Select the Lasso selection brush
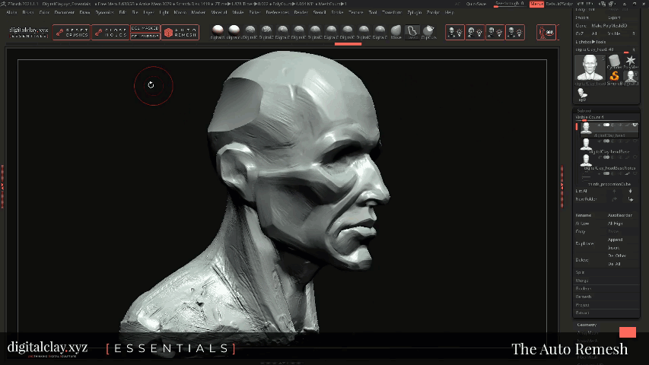 tap(412, 32)
